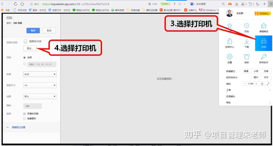Open a new incognito window option

click(266, 71)
